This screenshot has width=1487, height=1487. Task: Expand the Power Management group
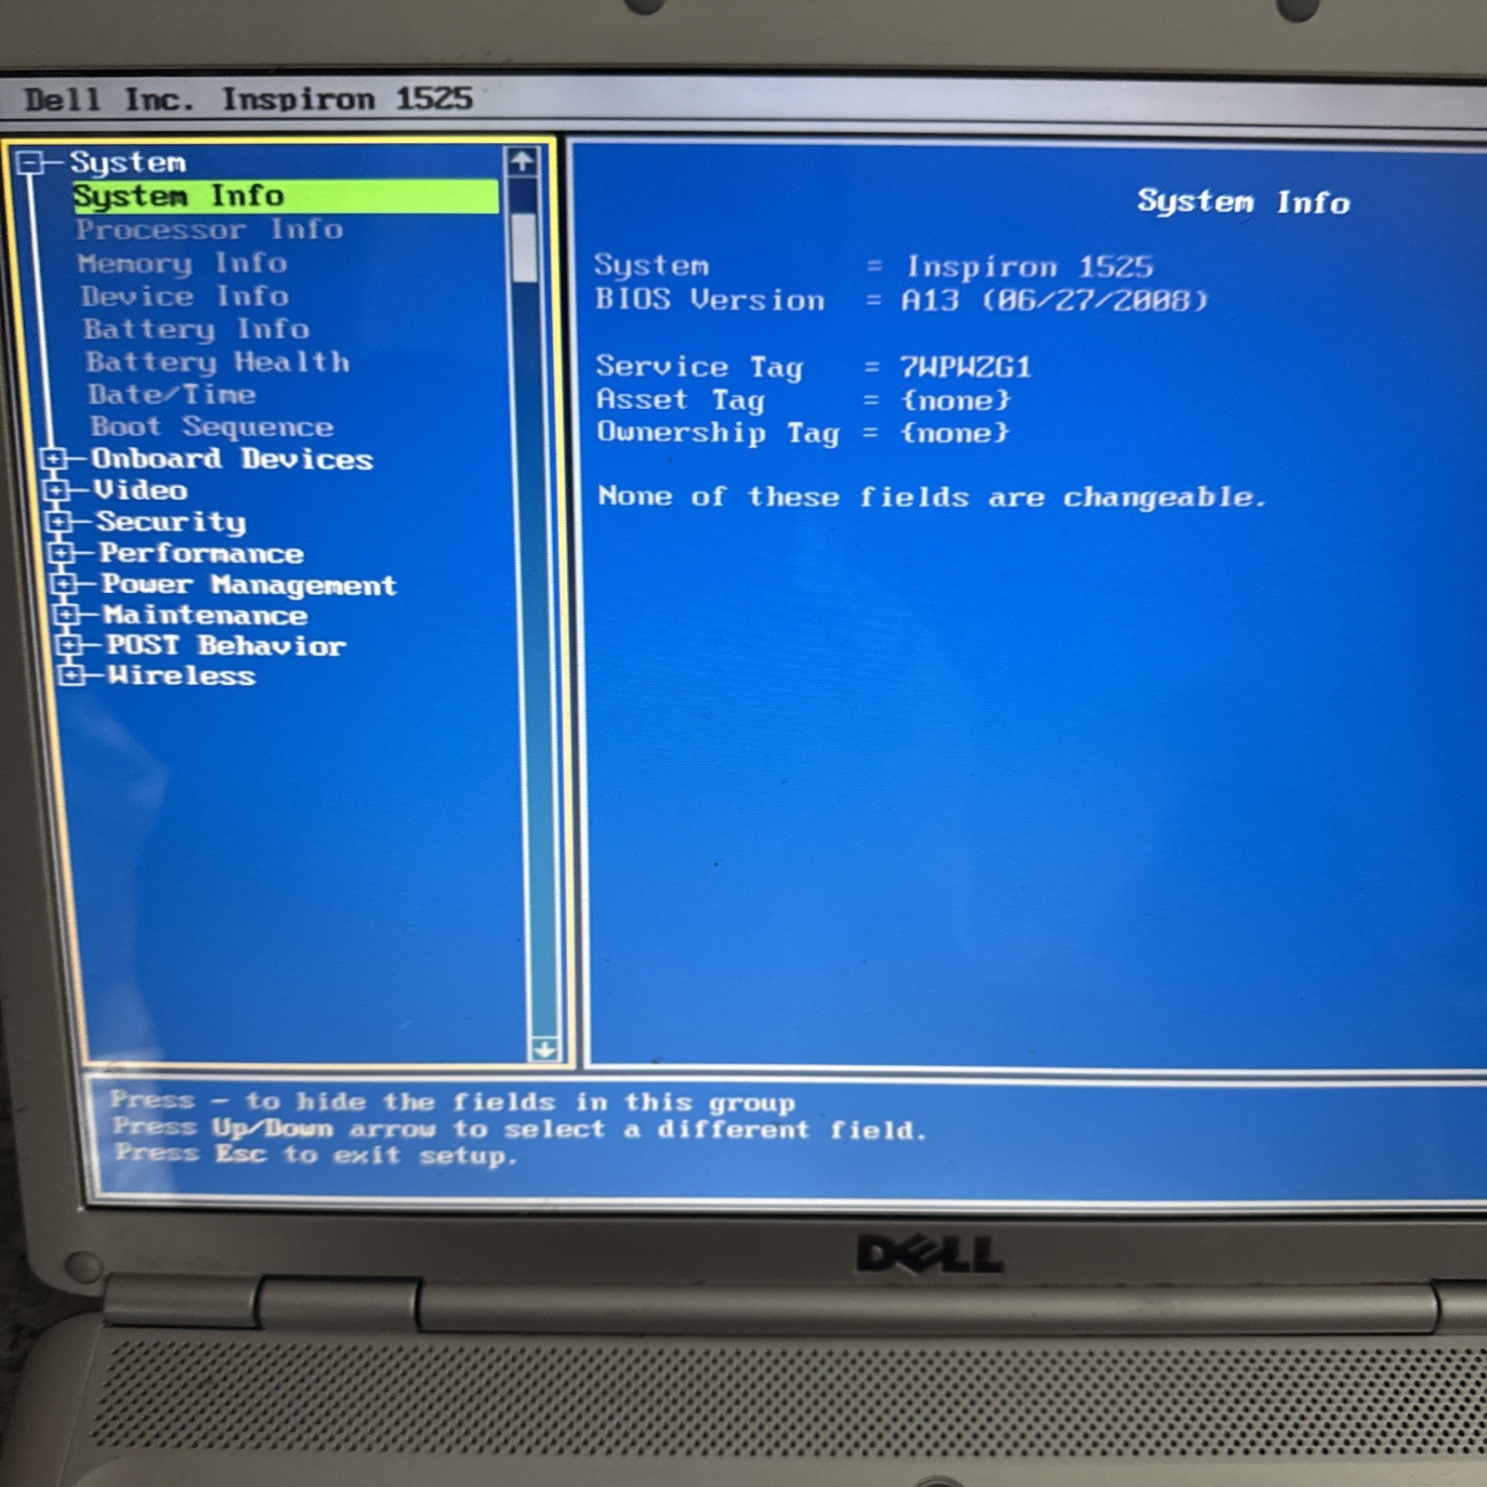coord(64,584)
